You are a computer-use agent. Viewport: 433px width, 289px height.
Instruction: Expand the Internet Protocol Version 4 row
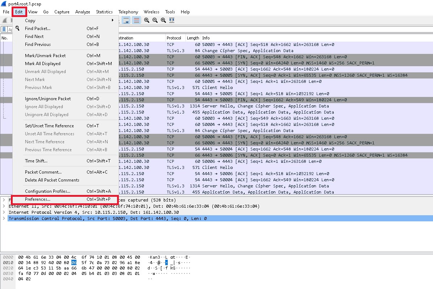click(4, 212)
